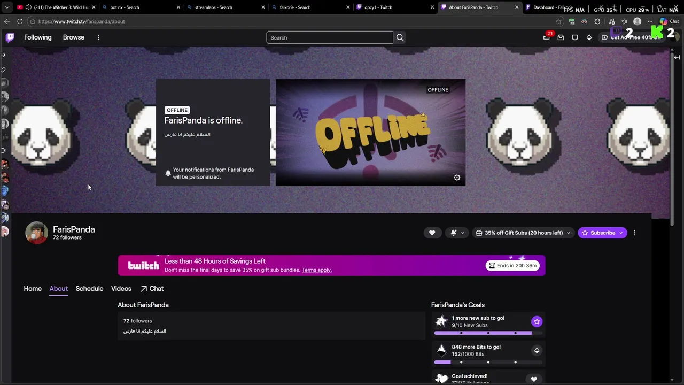Click the '848 more Bits to go!' text
The height and width of the screenshot is (385, 684).
476,347
